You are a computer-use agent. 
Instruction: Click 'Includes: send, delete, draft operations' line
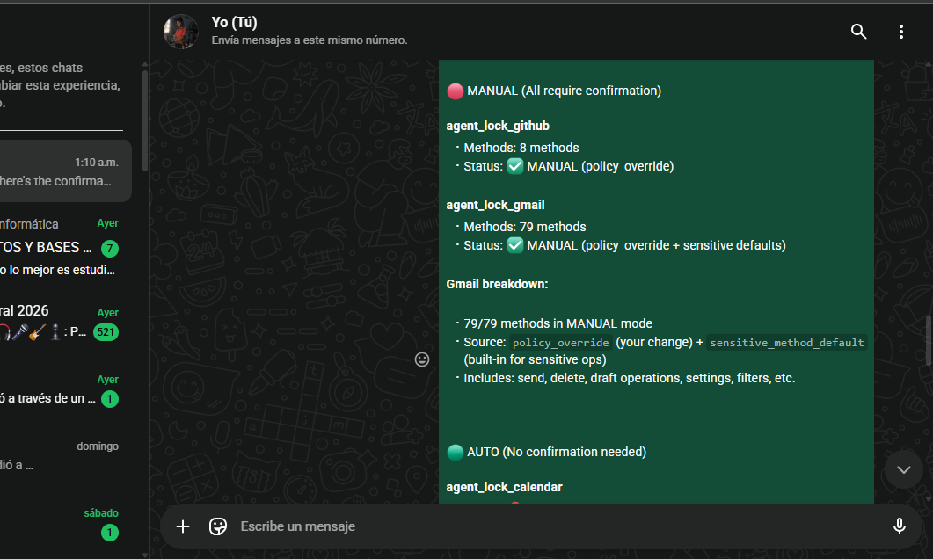[629, 378]
